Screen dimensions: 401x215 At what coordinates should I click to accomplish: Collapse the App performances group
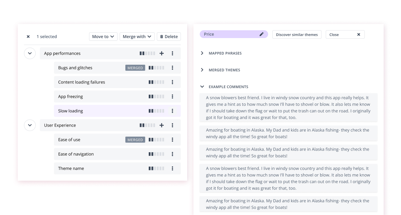click(x=30, y=53)
